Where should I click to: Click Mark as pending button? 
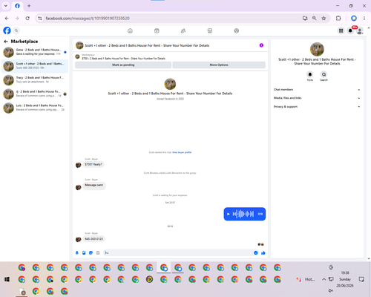[123, 65]
